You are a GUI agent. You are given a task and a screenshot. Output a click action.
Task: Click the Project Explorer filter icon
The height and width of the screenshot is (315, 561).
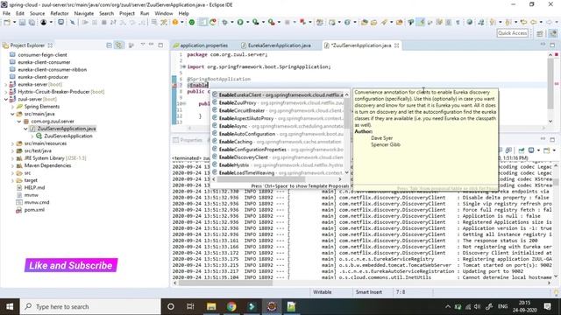[x=131, y=45]
